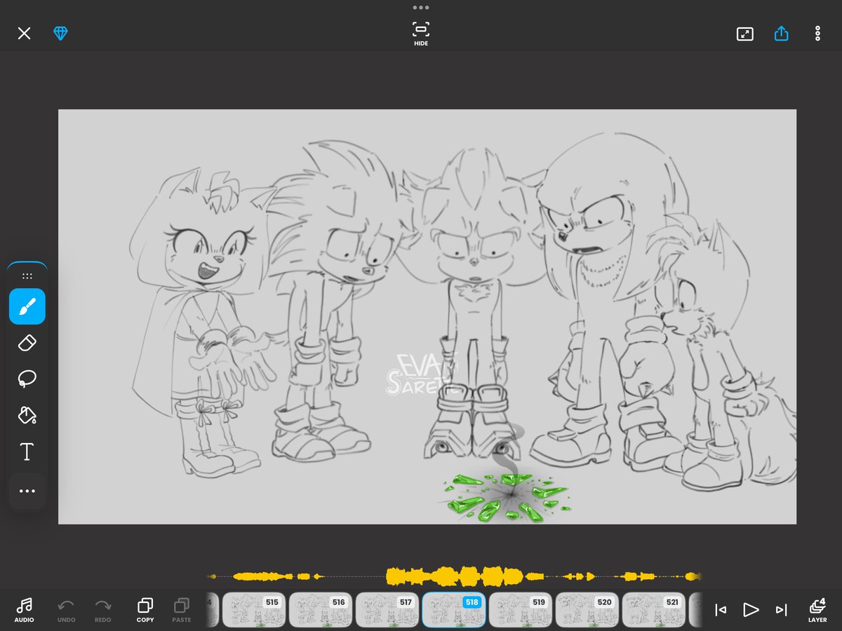Select the Brush tool
Image resolution: width=842 pixels, height=631 pixels.
(x=27, y=306)
